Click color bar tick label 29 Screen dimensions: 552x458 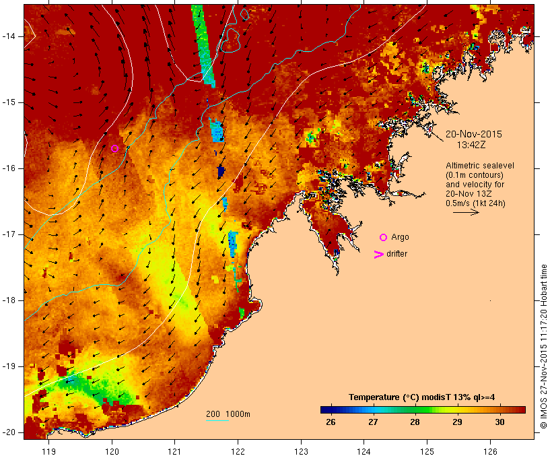click(x=457, y=422)
